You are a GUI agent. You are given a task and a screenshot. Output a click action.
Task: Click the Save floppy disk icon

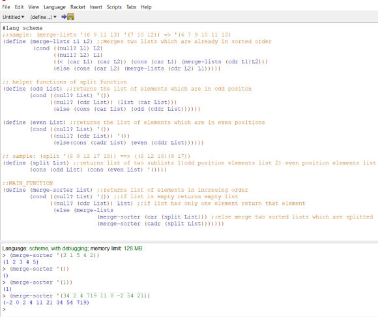pos(70,17)
